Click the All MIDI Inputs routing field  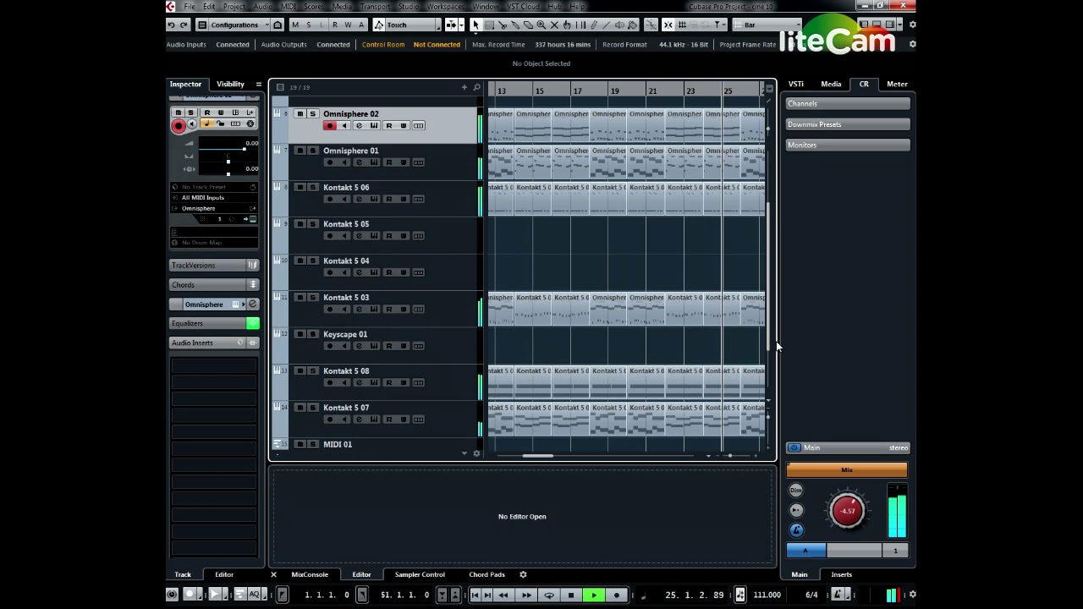(214, 198)
